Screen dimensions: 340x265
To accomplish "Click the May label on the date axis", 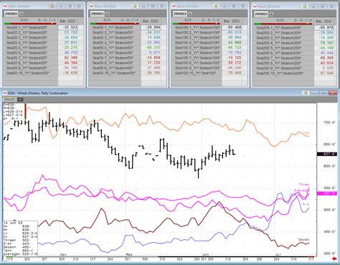I will (x=129, y=254).
